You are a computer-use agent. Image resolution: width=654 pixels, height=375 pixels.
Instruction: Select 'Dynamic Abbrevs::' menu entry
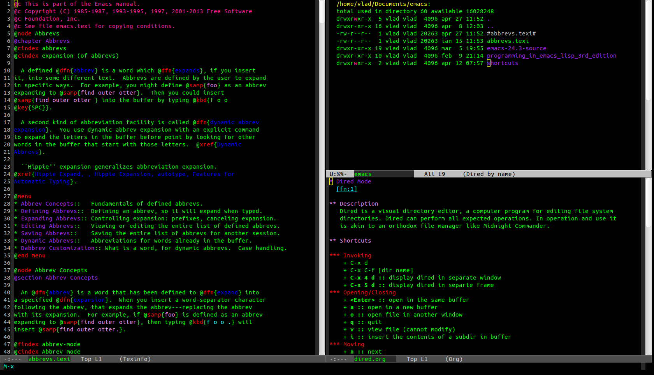click(x=51, y=241)
